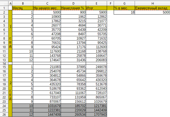Select cell with value 25878
The image size is (170, 117).
(x=73, y=56)
